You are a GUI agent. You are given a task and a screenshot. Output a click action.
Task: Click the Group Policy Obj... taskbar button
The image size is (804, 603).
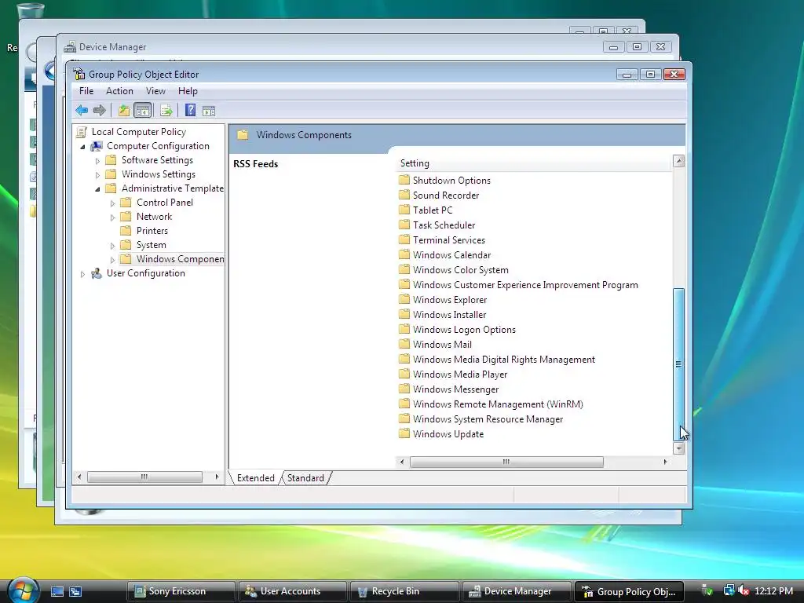point(629,591)
